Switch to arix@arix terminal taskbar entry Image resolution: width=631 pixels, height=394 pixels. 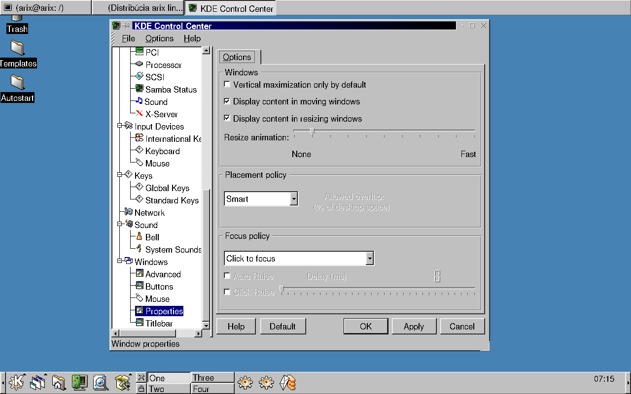coord(45,7)
